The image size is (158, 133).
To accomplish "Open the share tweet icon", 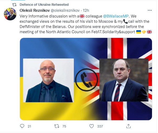I will pos(128,126).
